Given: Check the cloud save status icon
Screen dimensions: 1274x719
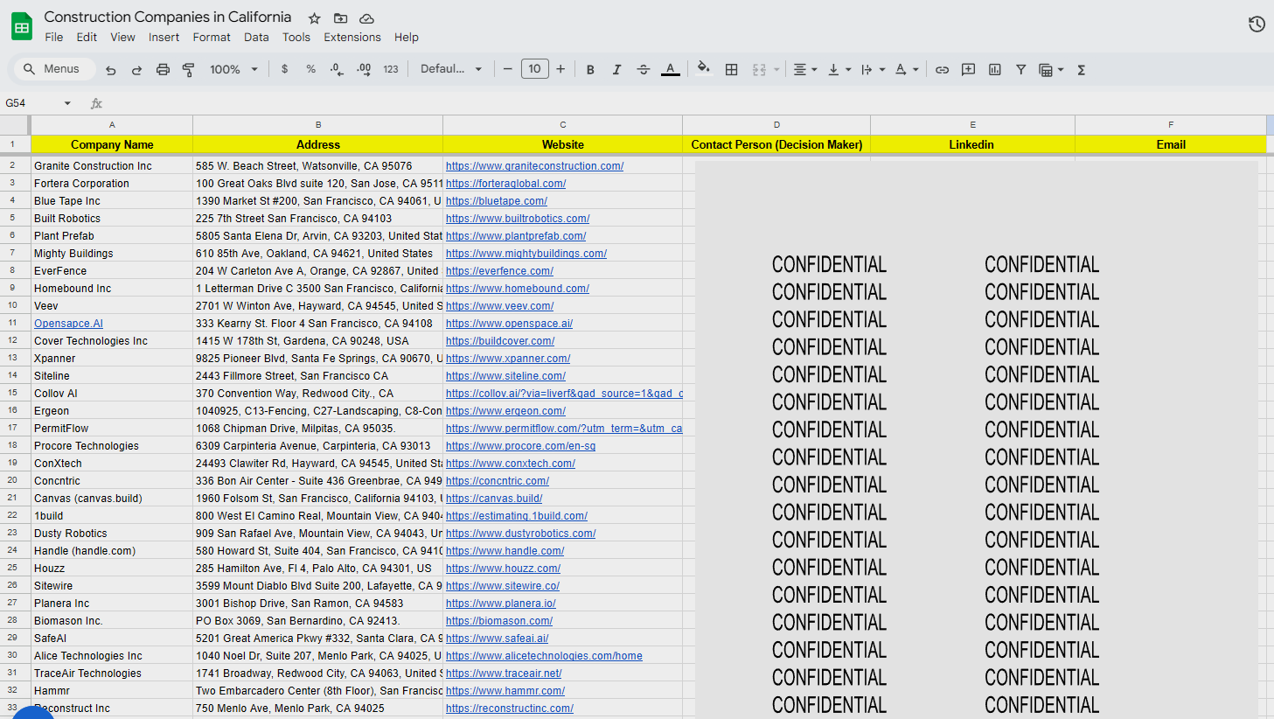Looking at the screenshot, I should point(367,18).
